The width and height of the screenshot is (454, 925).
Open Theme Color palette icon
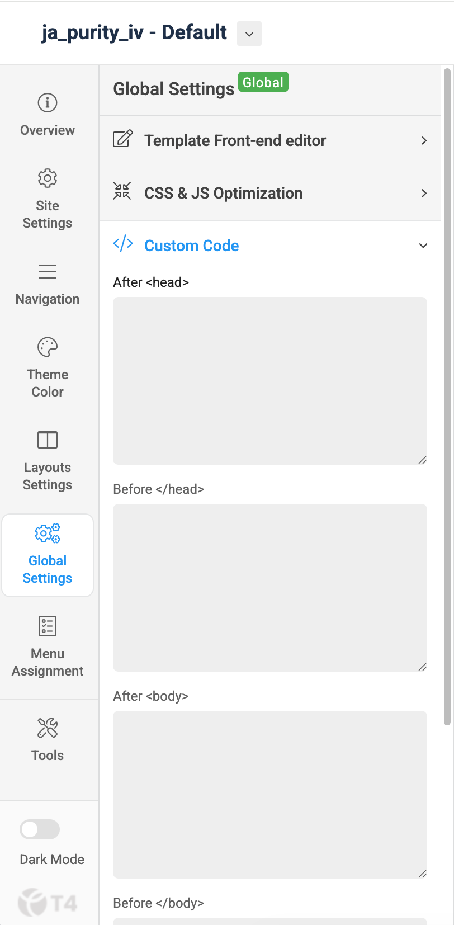tap(48, 347)
